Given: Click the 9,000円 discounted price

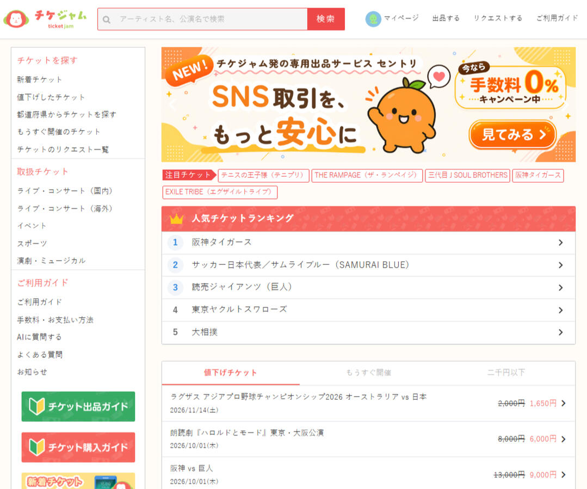Looking at the screenshot, I should (543, 475).
